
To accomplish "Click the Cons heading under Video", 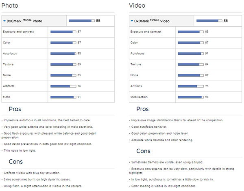I will 143,151.
